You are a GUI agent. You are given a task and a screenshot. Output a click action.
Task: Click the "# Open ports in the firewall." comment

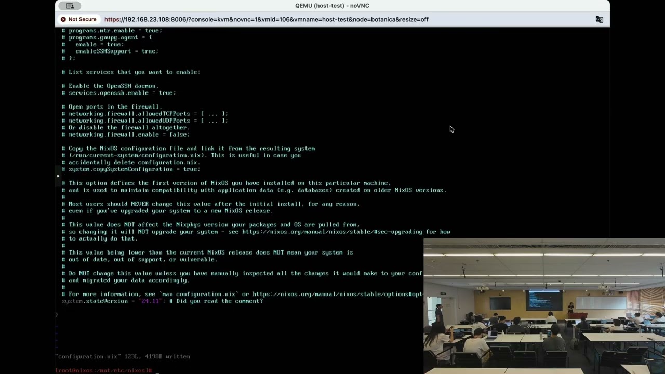112,107
